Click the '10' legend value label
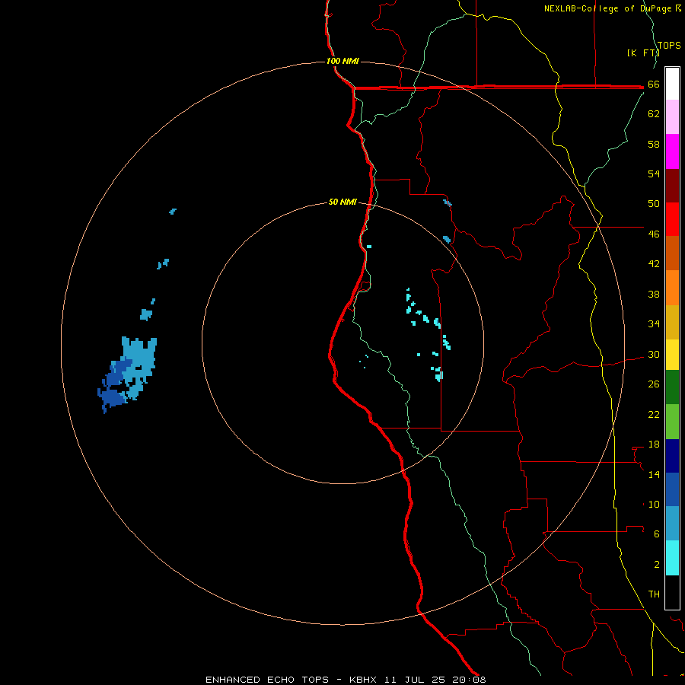The image size is (685, 685). pyautogui.click(x=654, y=504)
